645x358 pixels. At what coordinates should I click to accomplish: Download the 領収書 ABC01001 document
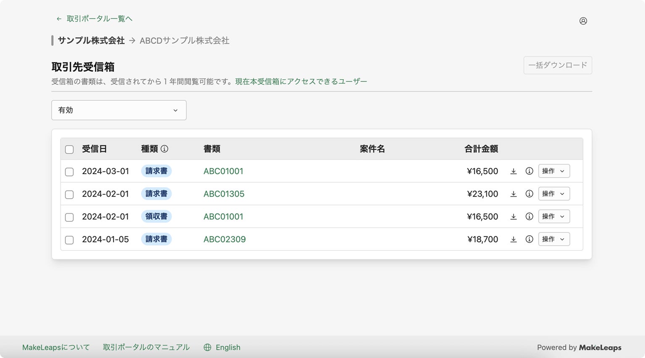click(513, 217)
